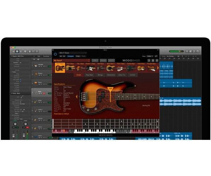Adjust the right channel strip volume fader
Image resolution: width=211 pixels, height=176 pixels.
pos(24,135)
